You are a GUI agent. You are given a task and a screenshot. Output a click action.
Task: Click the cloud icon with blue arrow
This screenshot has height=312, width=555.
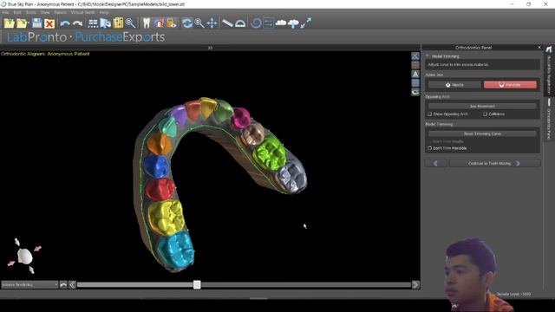click(293, 23)
